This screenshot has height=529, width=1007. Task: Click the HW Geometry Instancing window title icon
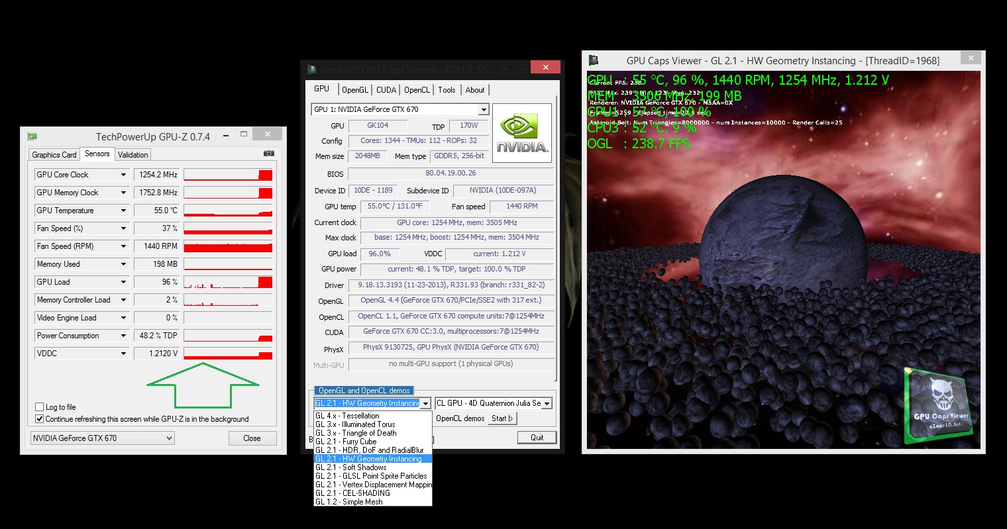click(594, 60)
